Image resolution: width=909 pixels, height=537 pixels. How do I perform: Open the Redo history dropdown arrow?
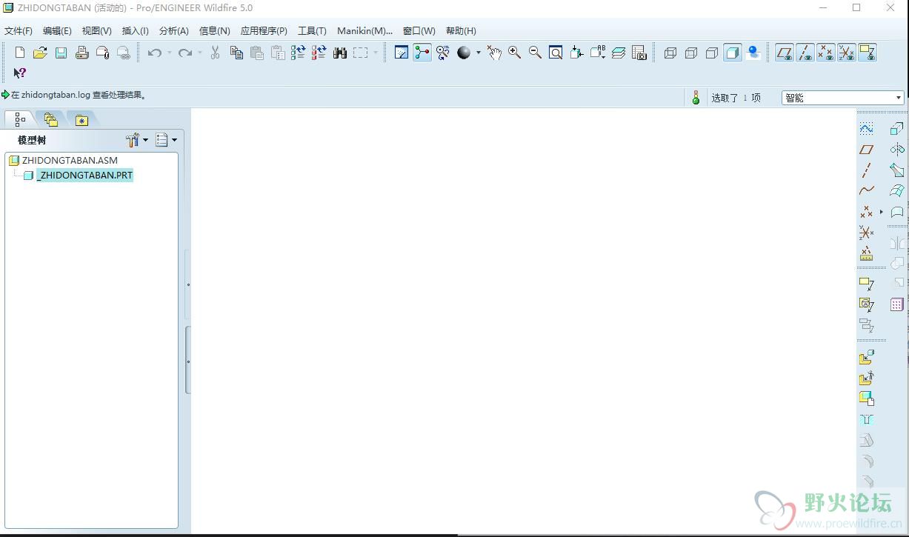(x=199, y=53)
